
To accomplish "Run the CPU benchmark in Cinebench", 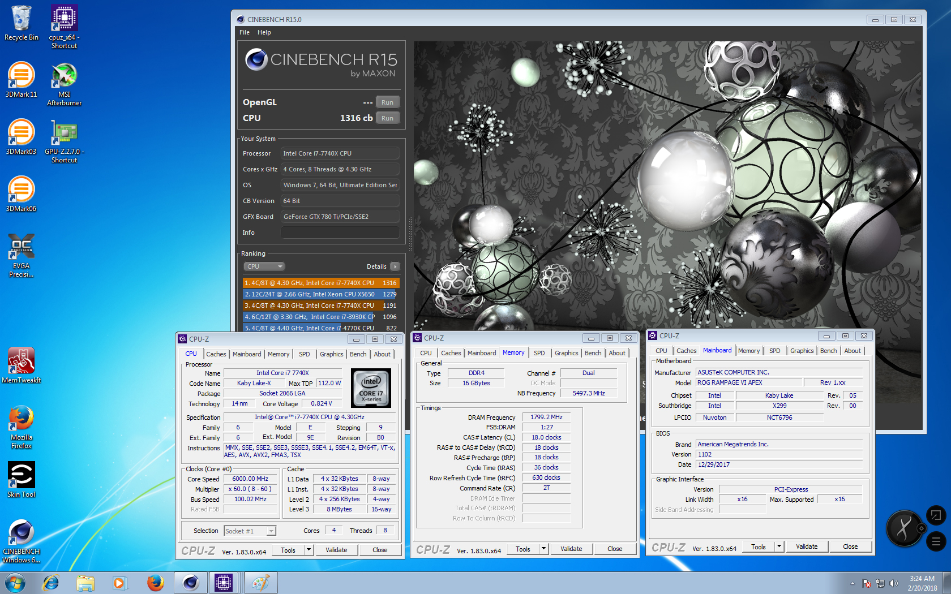I will pyautogui.click(x=387, y=118).
